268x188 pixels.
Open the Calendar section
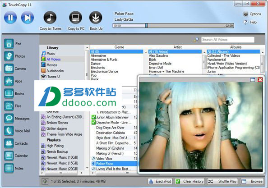point(9,156)
